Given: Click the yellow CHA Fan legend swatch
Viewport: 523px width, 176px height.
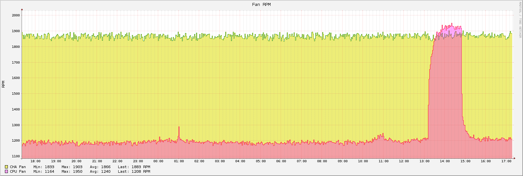Looking at the screenshot, I should pyautogui.click(x=7, y=167).
